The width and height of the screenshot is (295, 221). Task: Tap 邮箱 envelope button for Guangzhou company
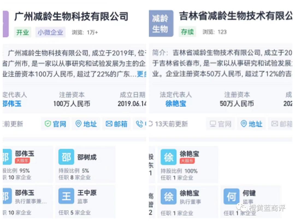tap(116, 124)
